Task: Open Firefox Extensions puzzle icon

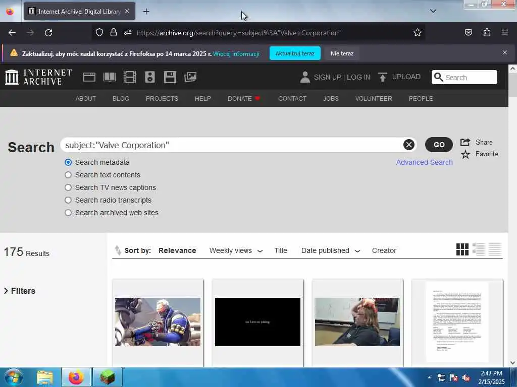Action: 487,33
